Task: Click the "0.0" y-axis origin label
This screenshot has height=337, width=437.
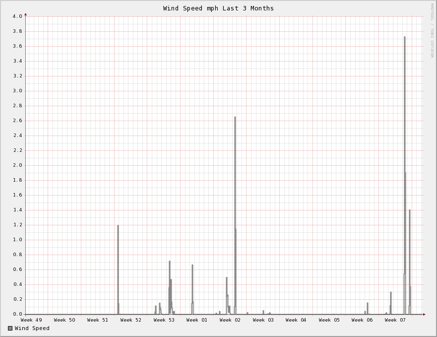Action: 17,314
